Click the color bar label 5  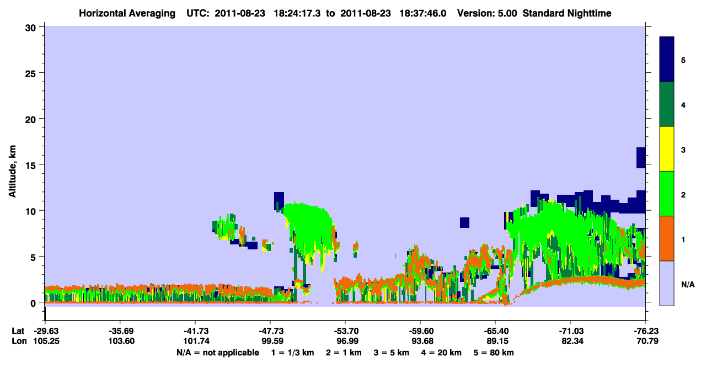[683, 60]
